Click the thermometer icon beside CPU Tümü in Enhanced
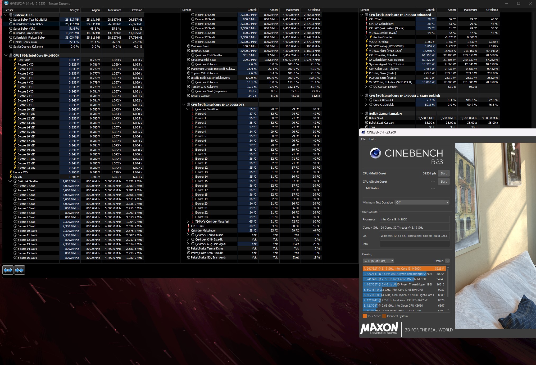536x365 pixels. click(x=367, y=19)
